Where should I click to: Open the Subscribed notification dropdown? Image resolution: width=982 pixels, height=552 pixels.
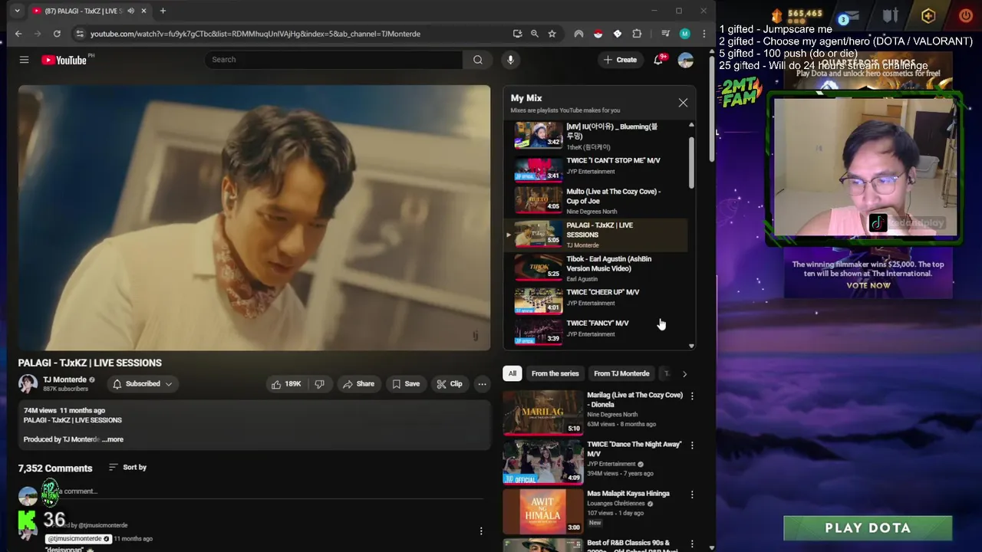[143, 384]
